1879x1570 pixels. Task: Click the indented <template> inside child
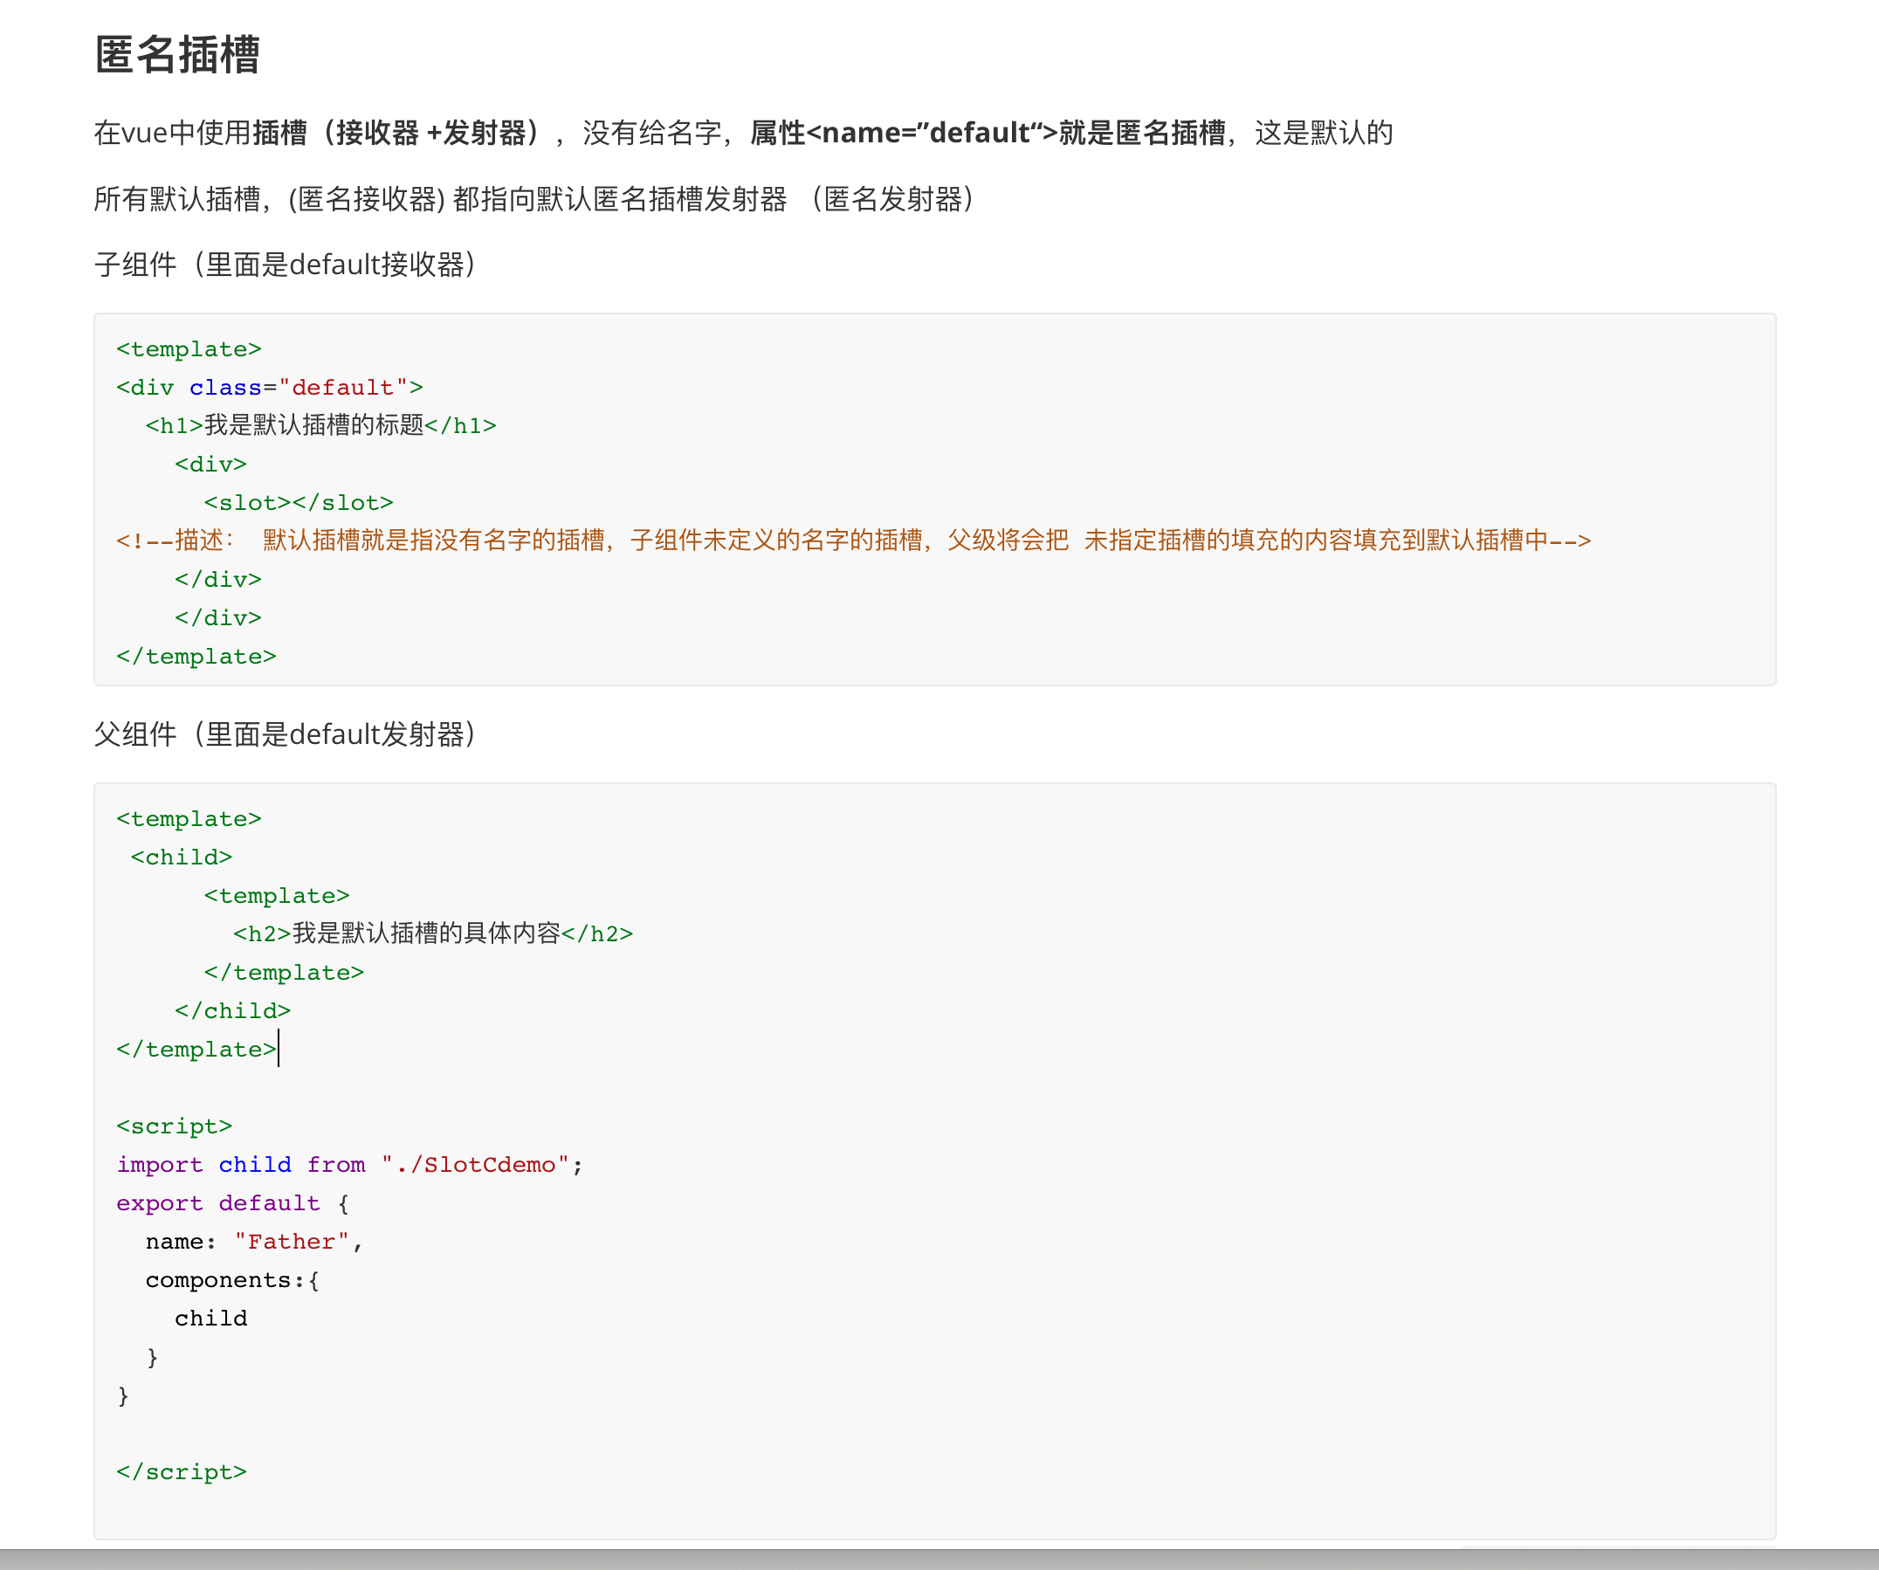277,896
